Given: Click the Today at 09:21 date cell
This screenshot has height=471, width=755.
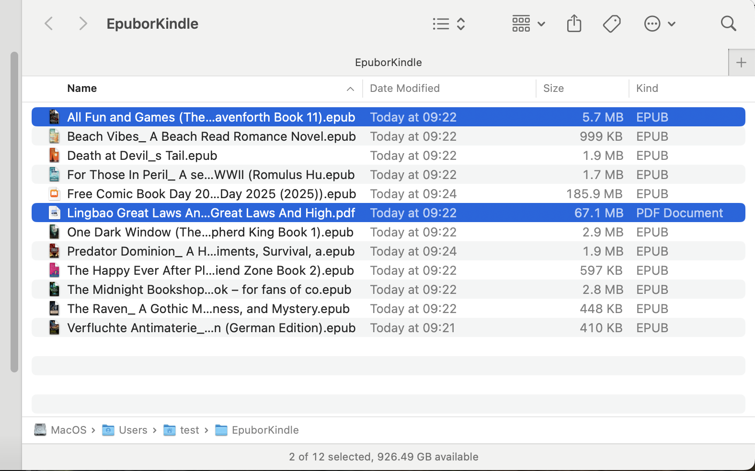Looking at the screenshot, I should pos(412,328).
